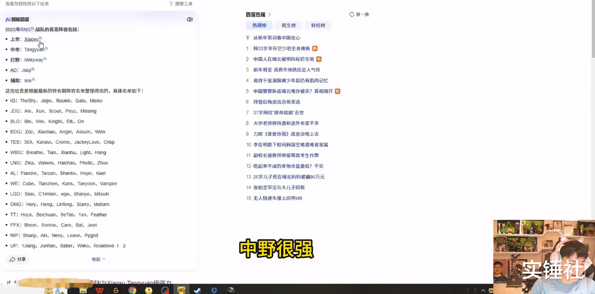Click the search icon next to Milkyway
The height and width of the screenshot is (294, 595).
[x=45, y=59]
